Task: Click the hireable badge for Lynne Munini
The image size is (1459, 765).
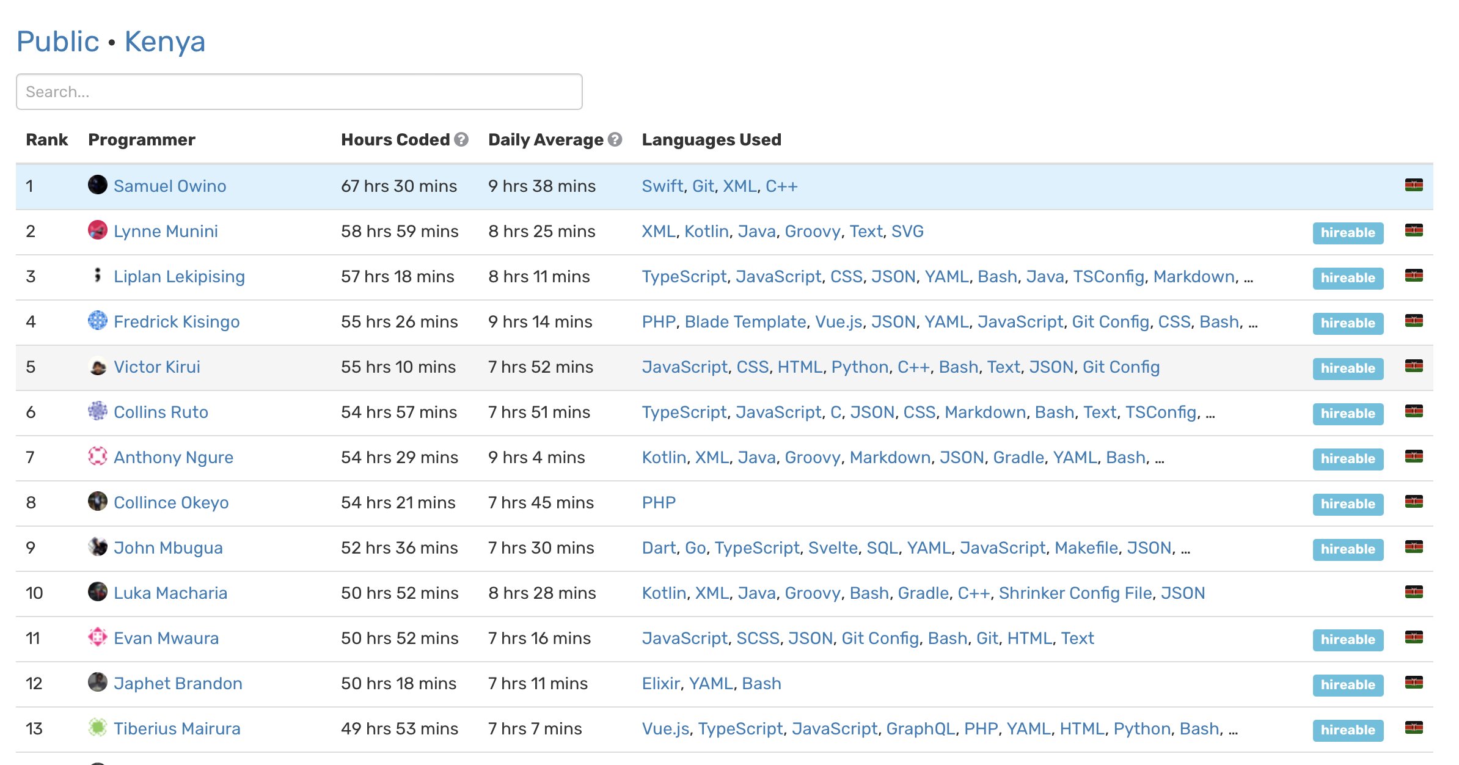Action: coord(1347,232)
